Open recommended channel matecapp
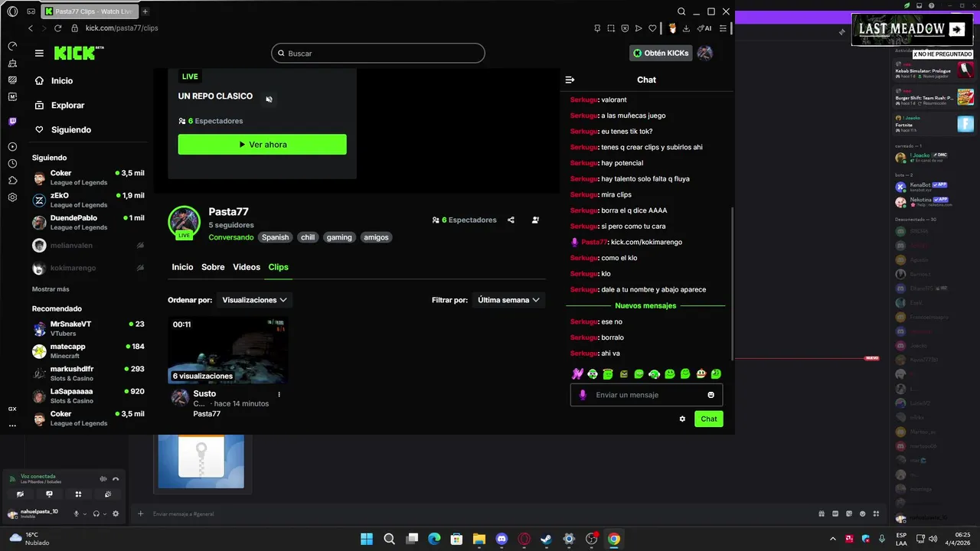Screen dimensions: 980x551 pos(88,350)
